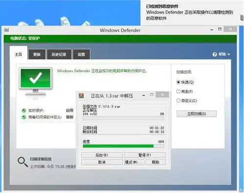244x193 pixels.
Task: Select the 自定义(C) scan option
Action: 178,101
